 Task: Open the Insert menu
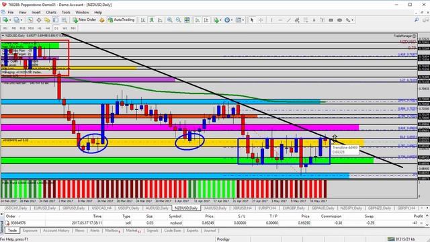click(36, 12)
